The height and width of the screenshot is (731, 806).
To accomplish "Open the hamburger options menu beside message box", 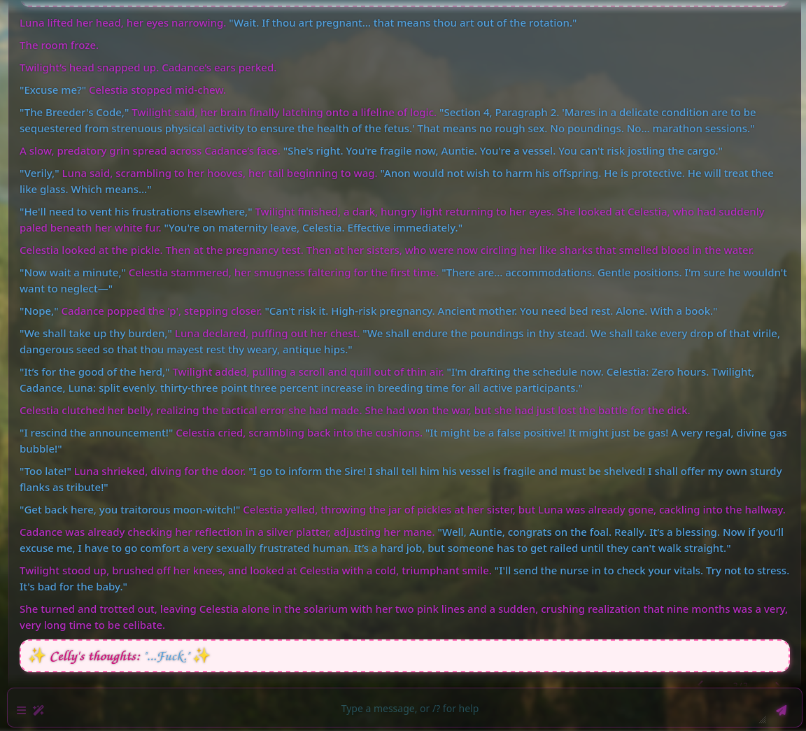I will (x=22, y=710).
